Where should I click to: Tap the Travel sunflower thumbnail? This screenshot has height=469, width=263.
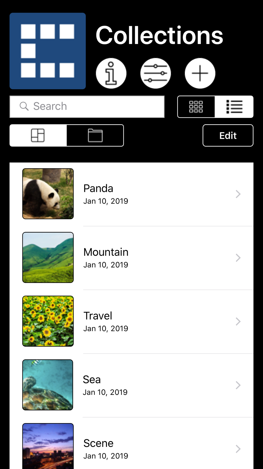click(48, 321)
